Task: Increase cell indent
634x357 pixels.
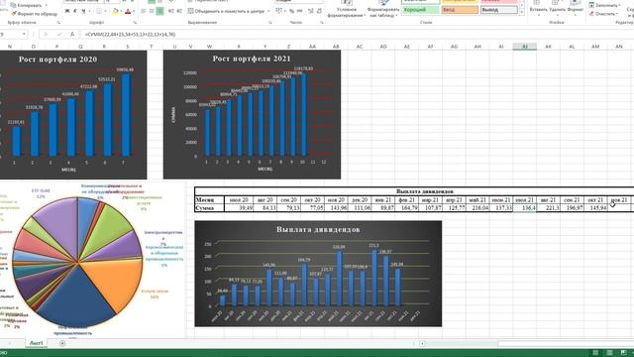Action: (179, 11)
